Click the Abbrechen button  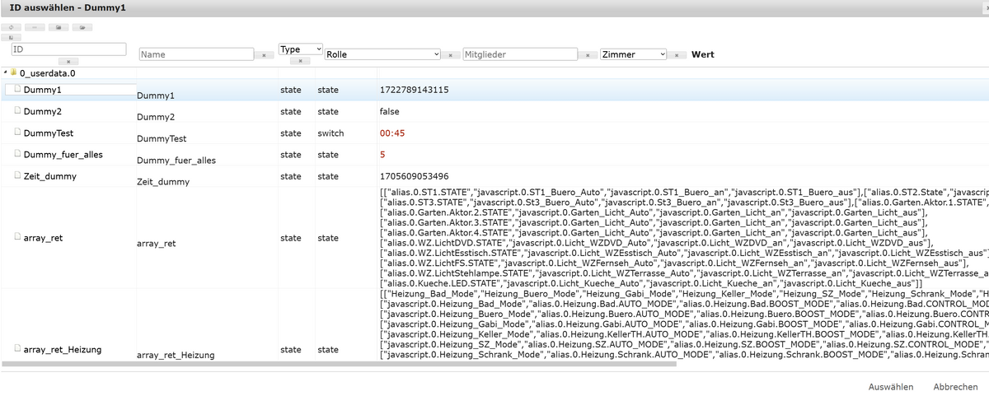955,386
